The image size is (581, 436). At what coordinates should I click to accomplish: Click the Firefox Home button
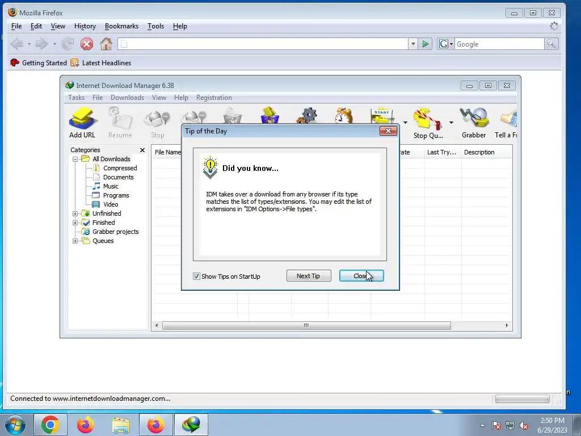pyautogui.click(x=106, y=44)
